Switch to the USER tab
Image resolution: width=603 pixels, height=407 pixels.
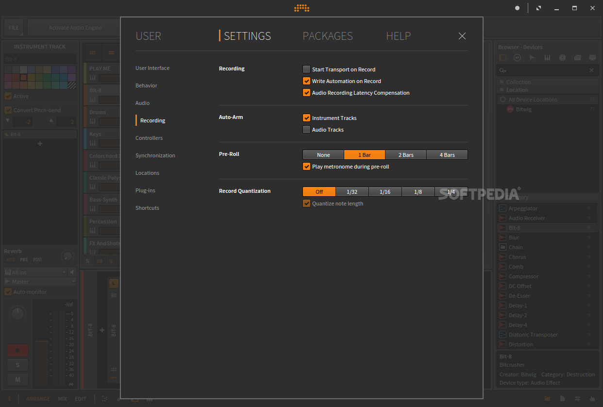148,36
